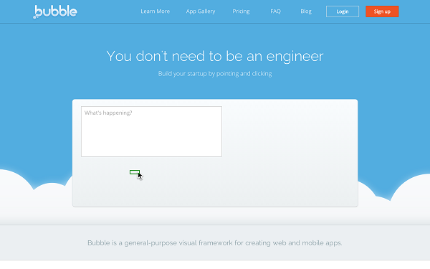The image size is (430, 269).
Task: Visit the FAQ section
Action: (x=276, y=11)
